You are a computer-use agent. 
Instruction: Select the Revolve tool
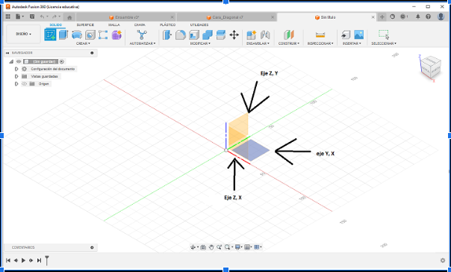click(x=77, y=35)
